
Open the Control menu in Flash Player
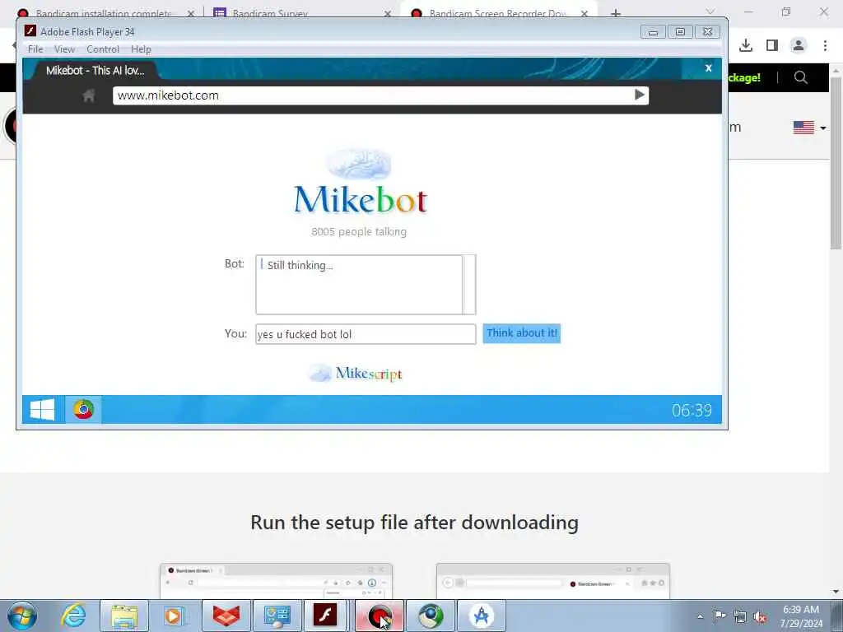[x=103, y=49]
